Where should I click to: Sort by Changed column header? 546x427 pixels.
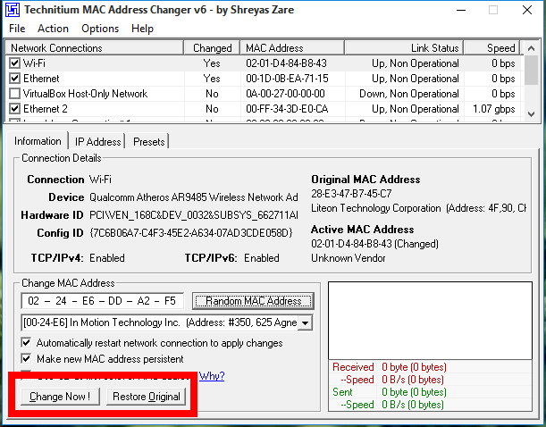point(212,47)
